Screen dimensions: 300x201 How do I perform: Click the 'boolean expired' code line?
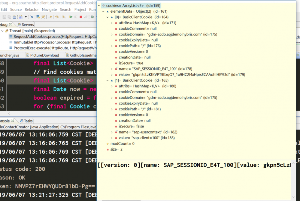click(65, 98)
